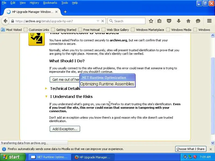Close the HP Upgrade Manager tab

click(56, 12)
